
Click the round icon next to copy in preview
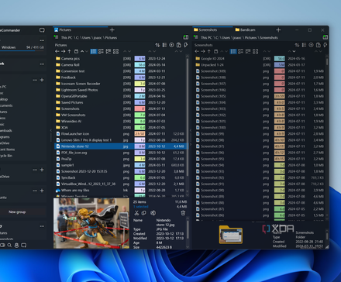(x=153, y=213)
